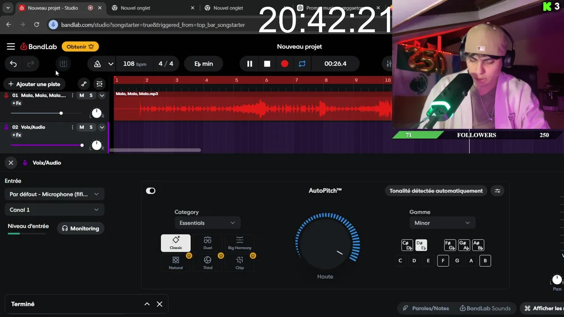The image size is (564, 317).
Task: Open the Chrome tab list dropdown
Action: tap(8, 8)
